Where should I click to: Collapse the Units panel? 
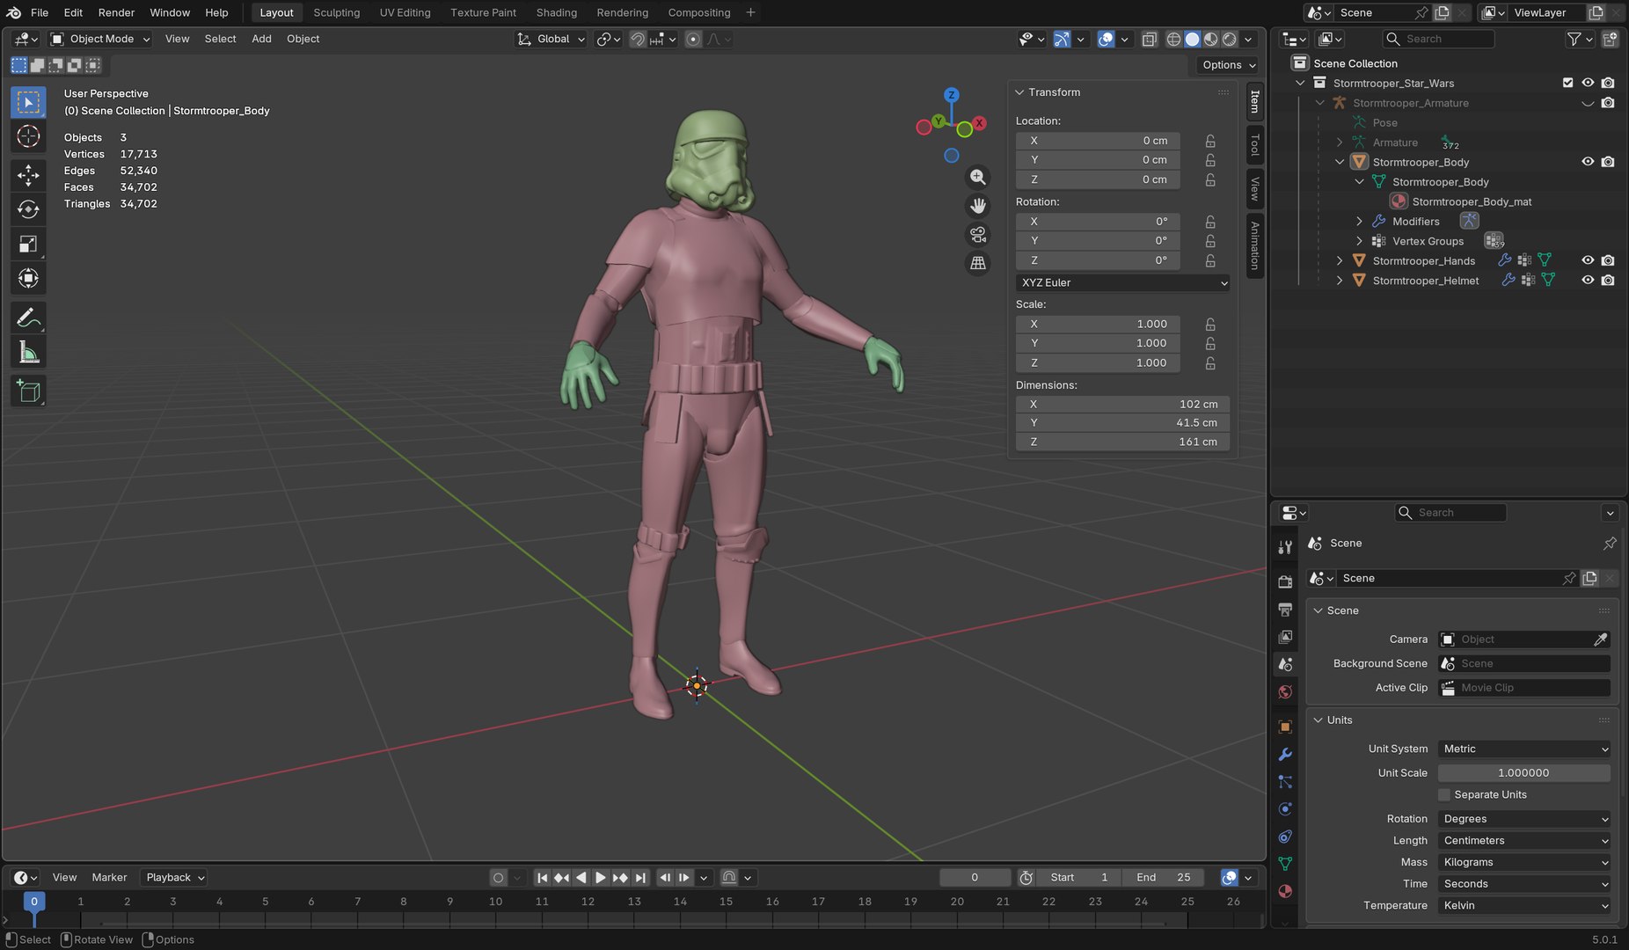coord(1318,720)
